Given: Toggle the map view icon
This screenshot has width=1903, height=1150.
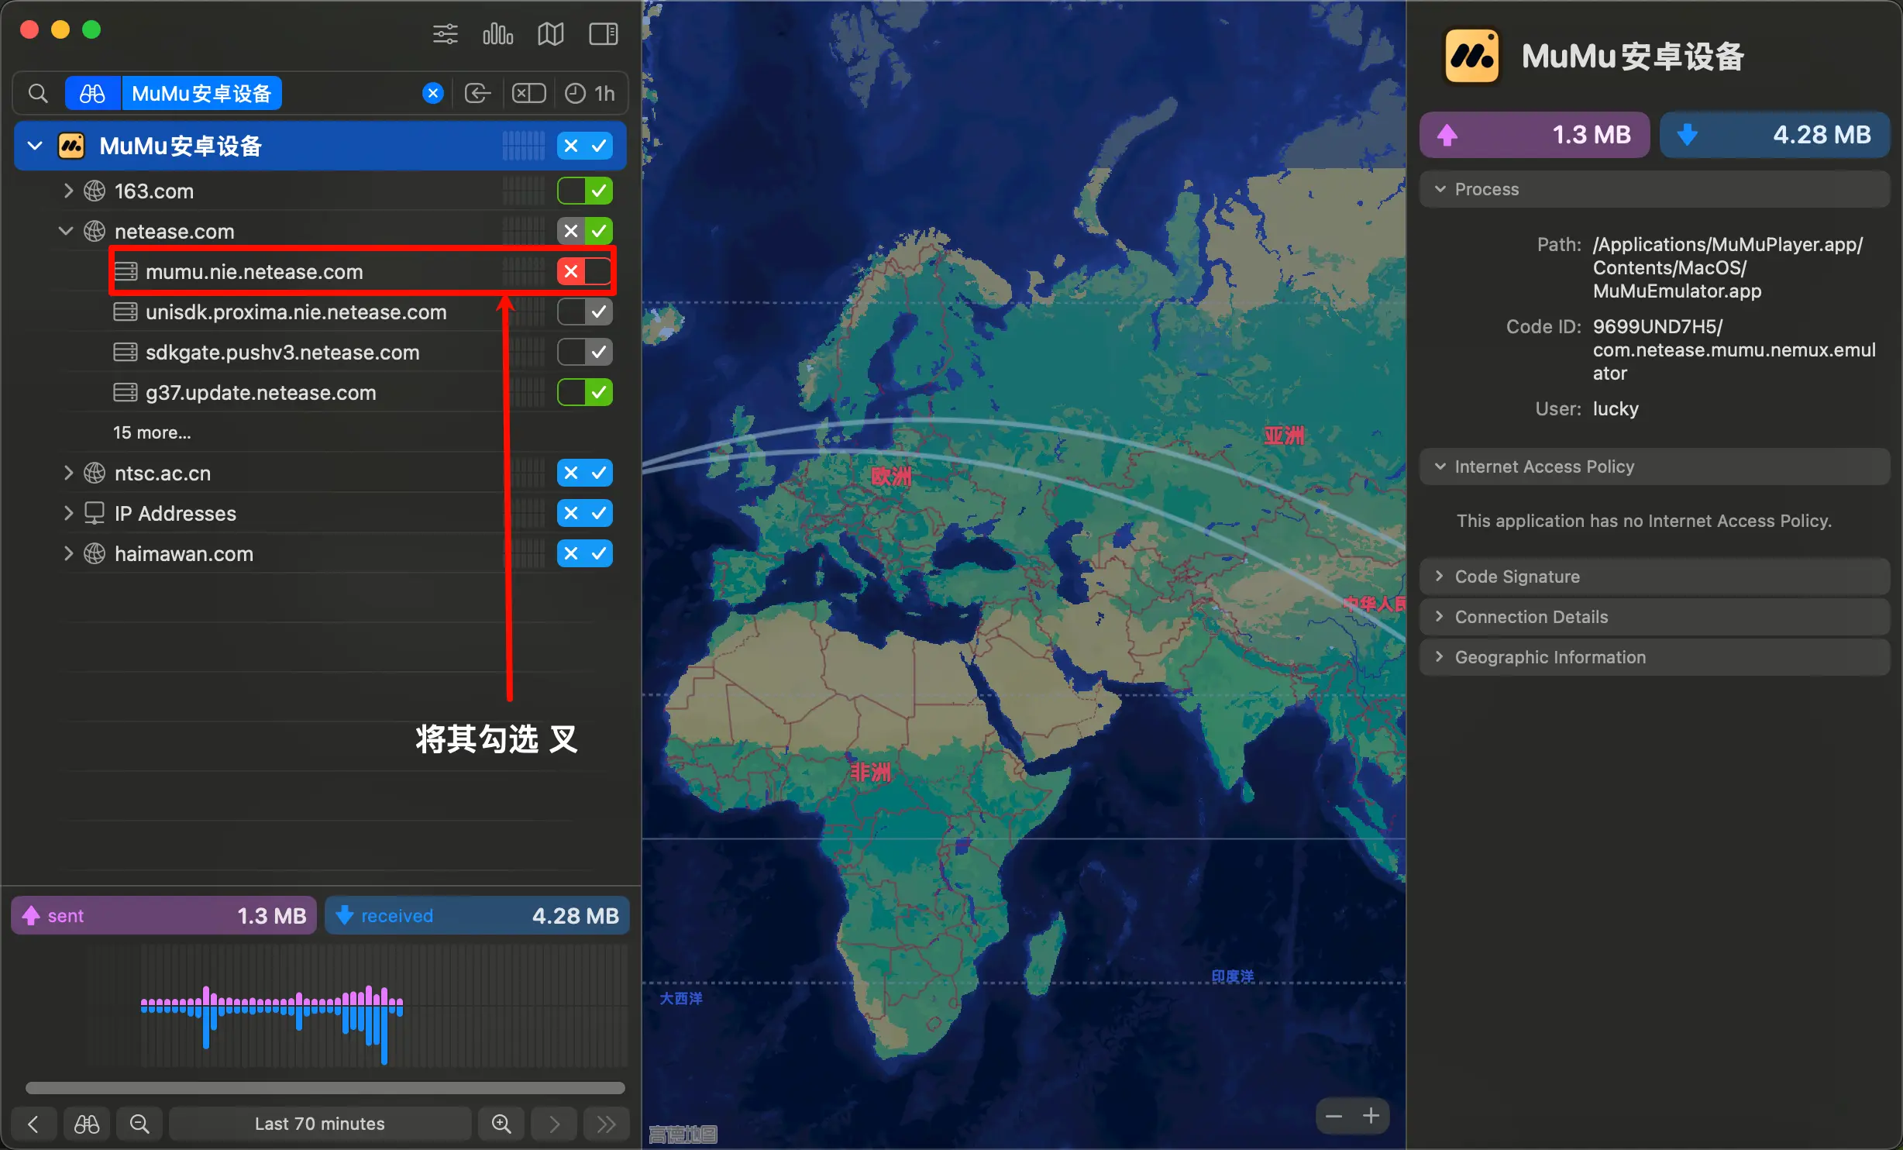Looking at the screenshot, I should pyautogui.click(x=551, y=34).
